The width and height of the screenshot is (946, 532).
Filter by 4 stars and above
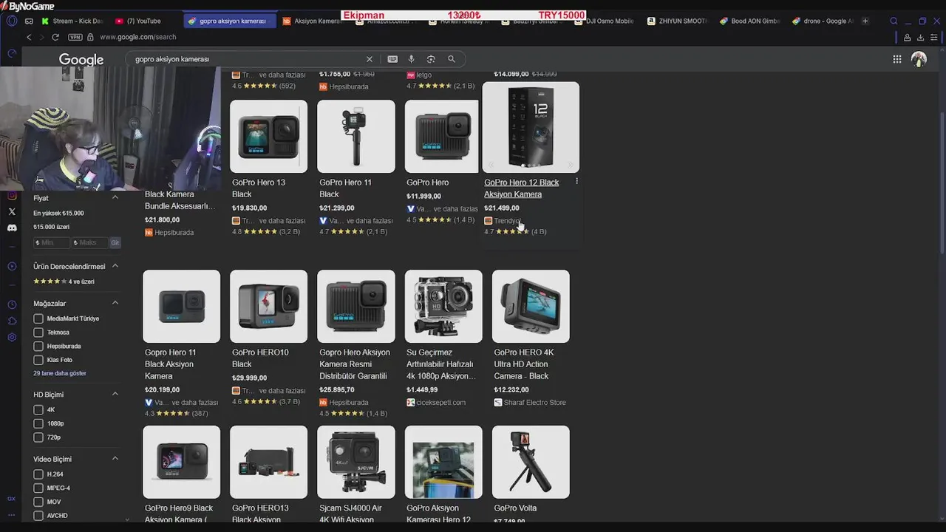coord(64,282)
